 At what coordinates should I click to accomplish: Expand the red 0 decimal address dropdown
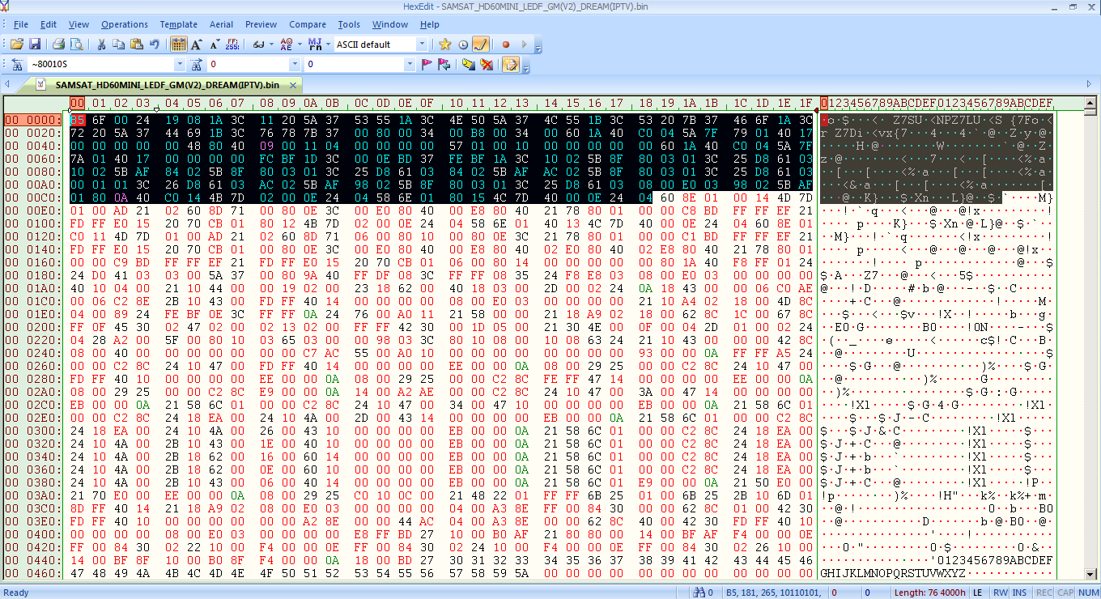click(x=295, y=65)
